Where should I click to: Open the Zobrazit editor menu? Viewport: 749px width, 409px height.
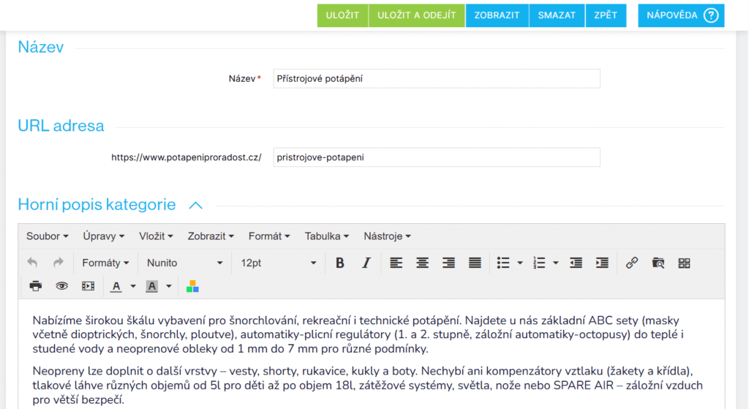point(211,236)
